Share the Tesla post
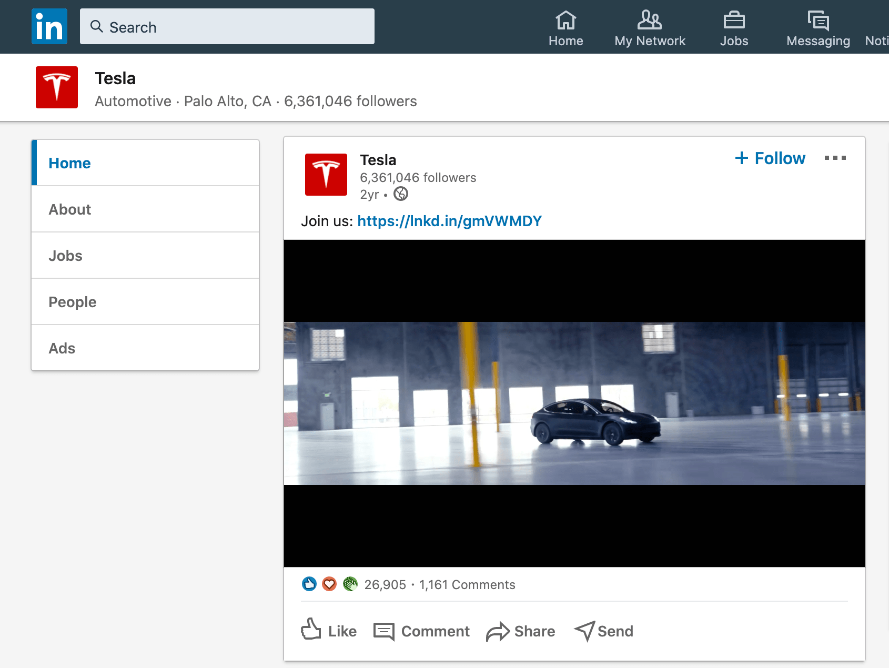This screenshot has width=889, height=668. [521, 631]
